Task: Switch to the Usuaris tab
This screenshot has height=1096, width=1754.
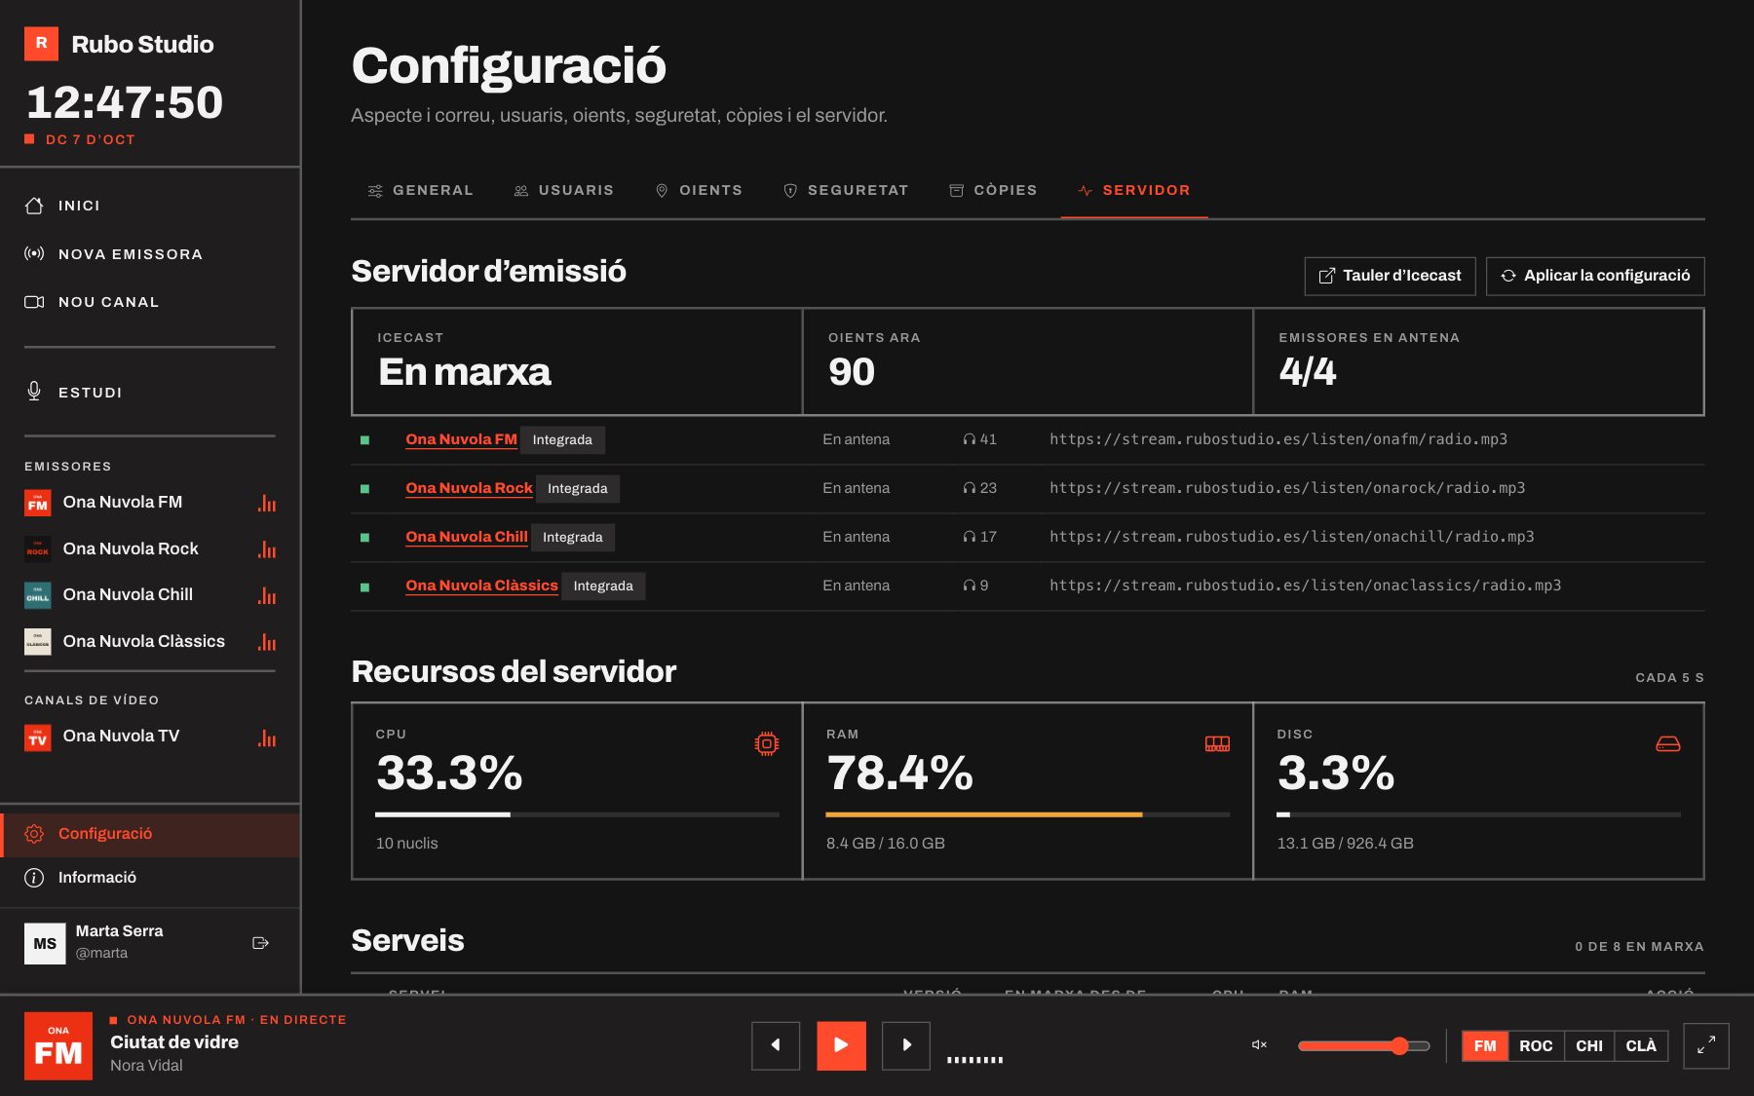Action: pyautogui.click(x=564, y=190)
